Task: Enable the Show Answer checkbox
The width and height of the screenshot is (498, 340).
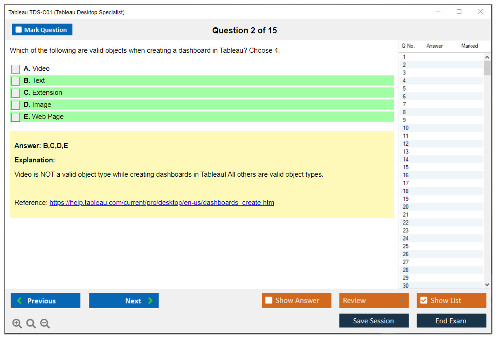Action: coord(269,301)
